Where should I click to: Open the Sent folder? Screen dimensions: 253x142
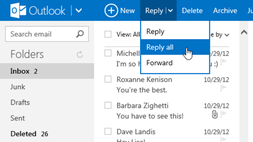pyautogui.click(x=47, y=118)
